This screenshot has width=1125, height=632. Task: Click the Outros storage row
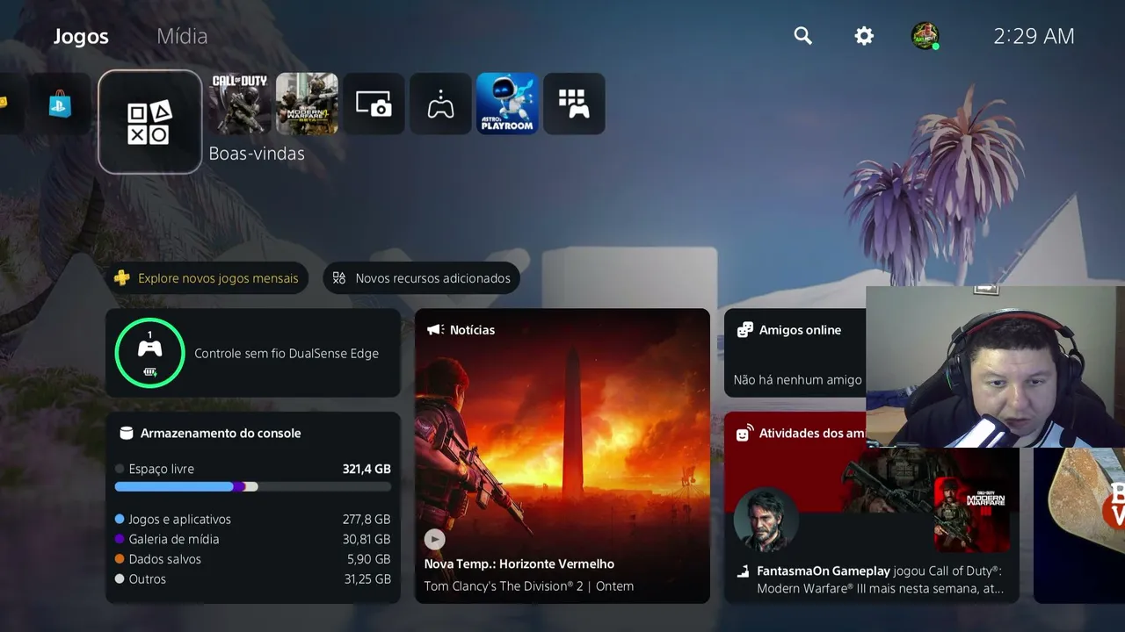253,579
